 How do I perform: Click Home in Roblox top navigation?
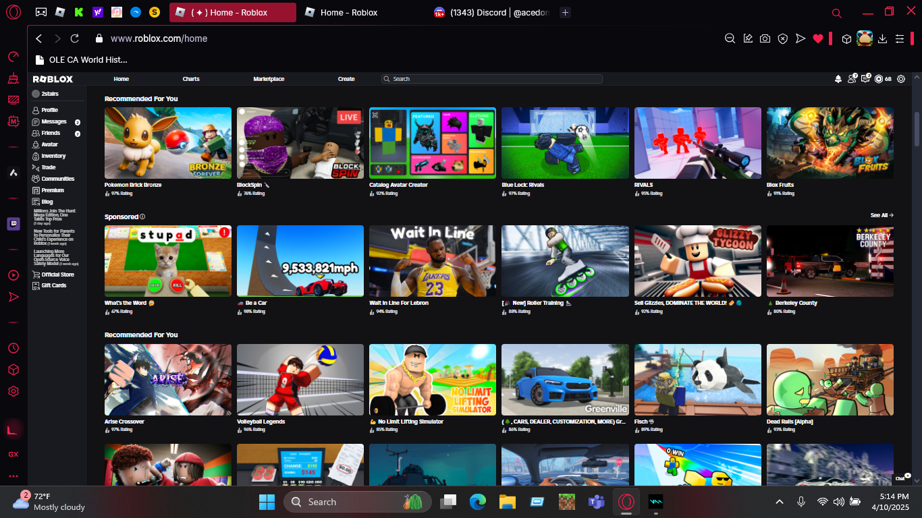[x=121, y=79]
